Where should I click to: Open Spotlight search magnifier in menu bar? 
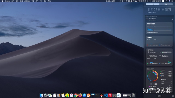pyautogui.click(x=167, y=1)
